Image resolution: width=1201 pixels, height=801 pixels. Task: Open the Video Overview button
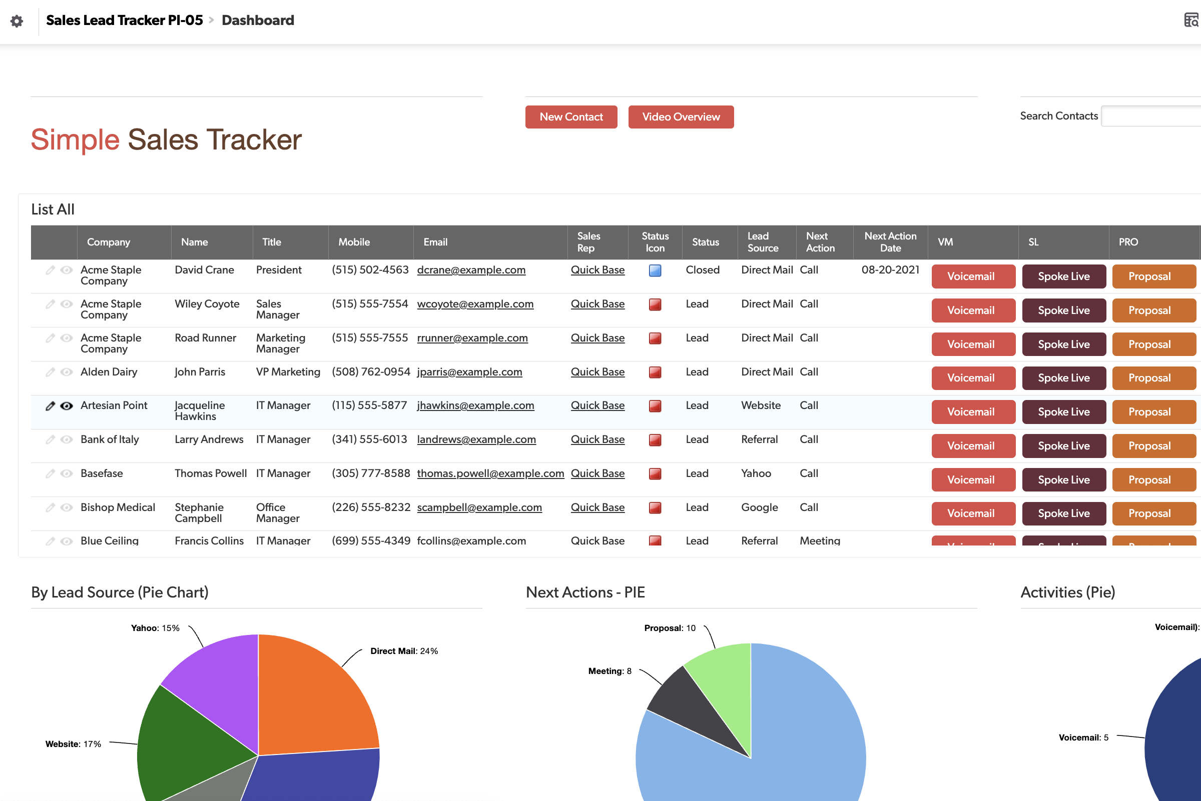tap(681, 117)
